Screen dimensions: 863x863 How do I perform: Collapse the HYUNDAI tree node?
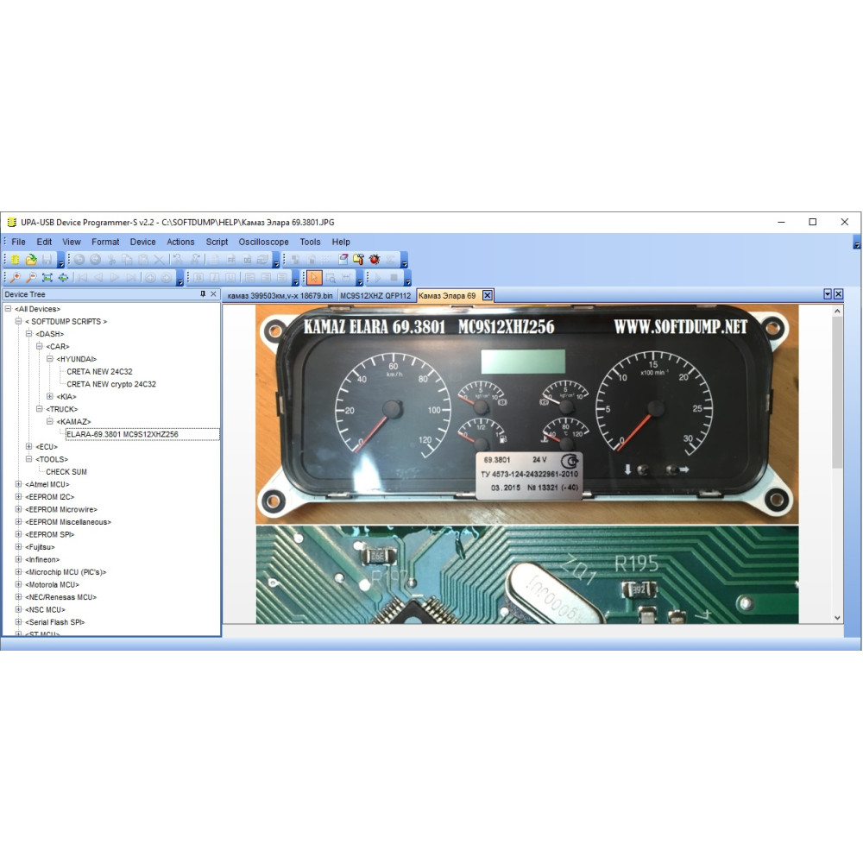point(50,359)
